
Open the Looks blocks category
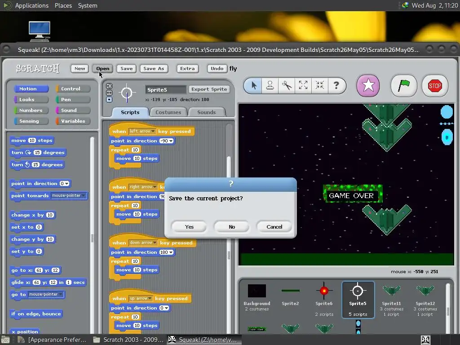pyautogui.click(x=31, y=99)
